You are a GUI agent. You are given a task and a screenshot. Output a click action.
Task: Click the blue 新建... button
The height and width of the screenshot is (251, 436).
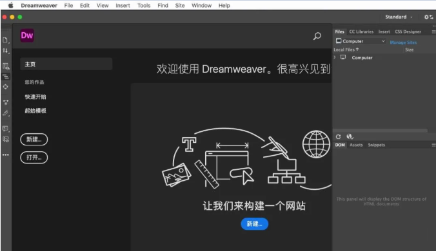click(x=254, y=224)
